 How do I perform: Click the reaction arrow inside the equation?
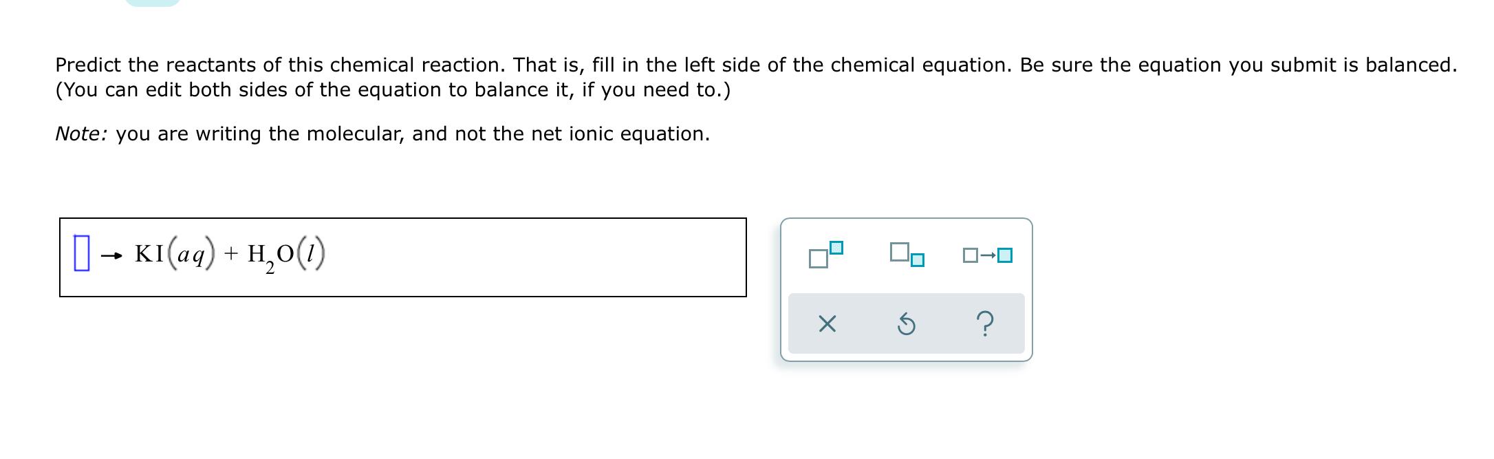pos(111,256)
